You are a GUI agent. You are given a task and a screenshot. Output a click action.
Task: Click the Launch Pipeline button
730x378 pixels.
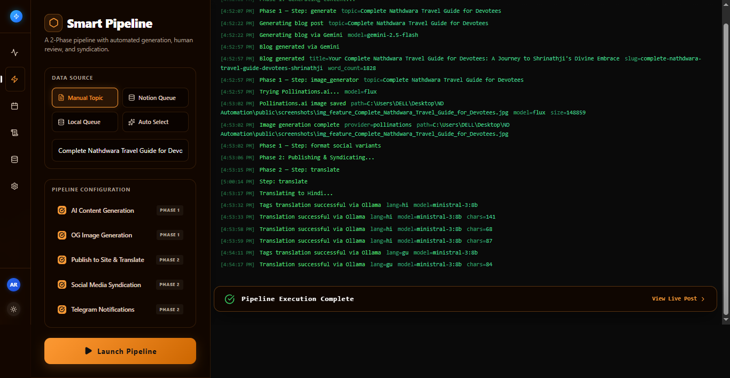tap(120, 351)
